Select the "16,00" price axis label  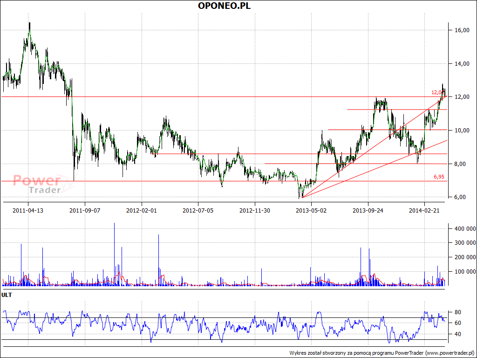click(x=463, y=30)
